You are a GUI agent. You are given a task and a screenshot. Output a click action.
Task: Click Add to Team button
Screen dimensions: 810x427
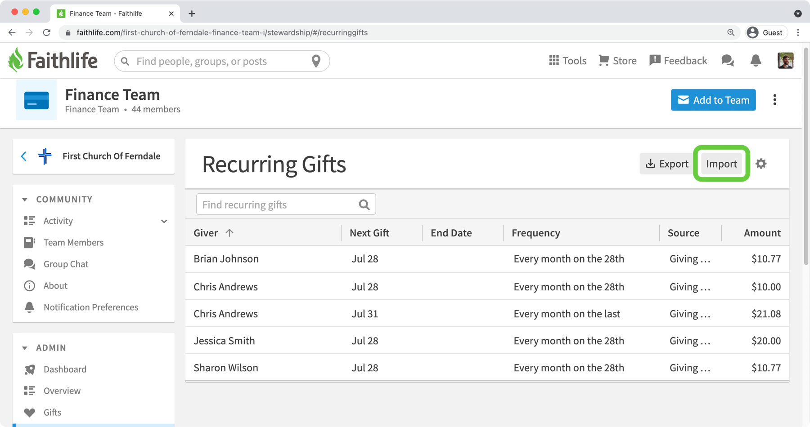pyautogui.click(x=713, y=100)
